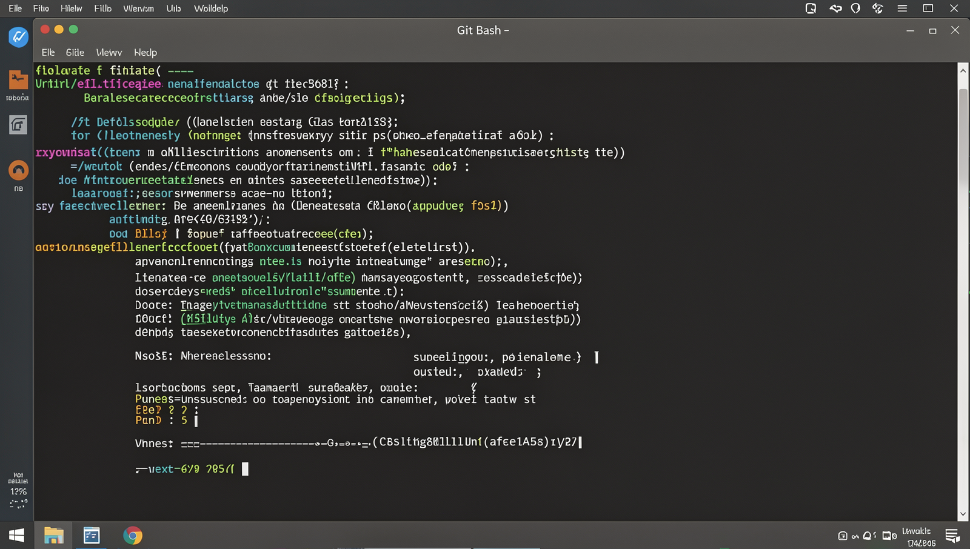Click the 'Nso3E: Nhereaelessno:' line
The height and width of the screenshot is (549, 970).
[203, 356]
